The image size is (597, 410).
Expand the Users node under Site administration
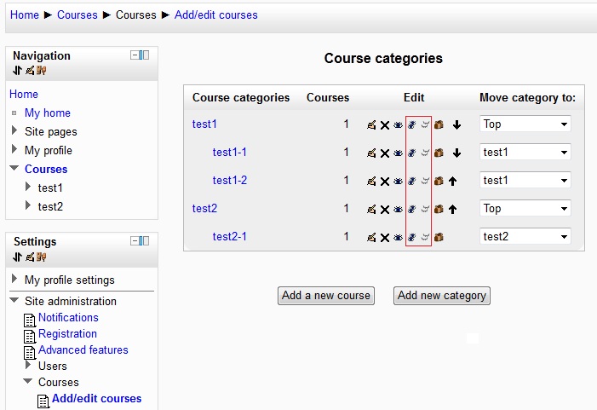28,365
